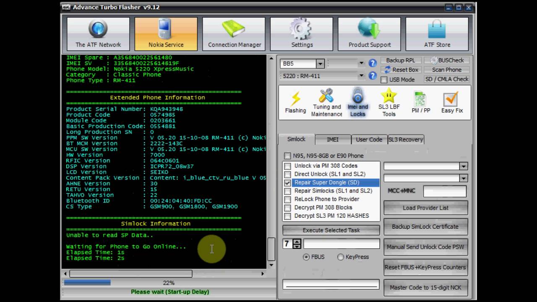Click the log horizontal scrollbar thumb

pos(131,273)
